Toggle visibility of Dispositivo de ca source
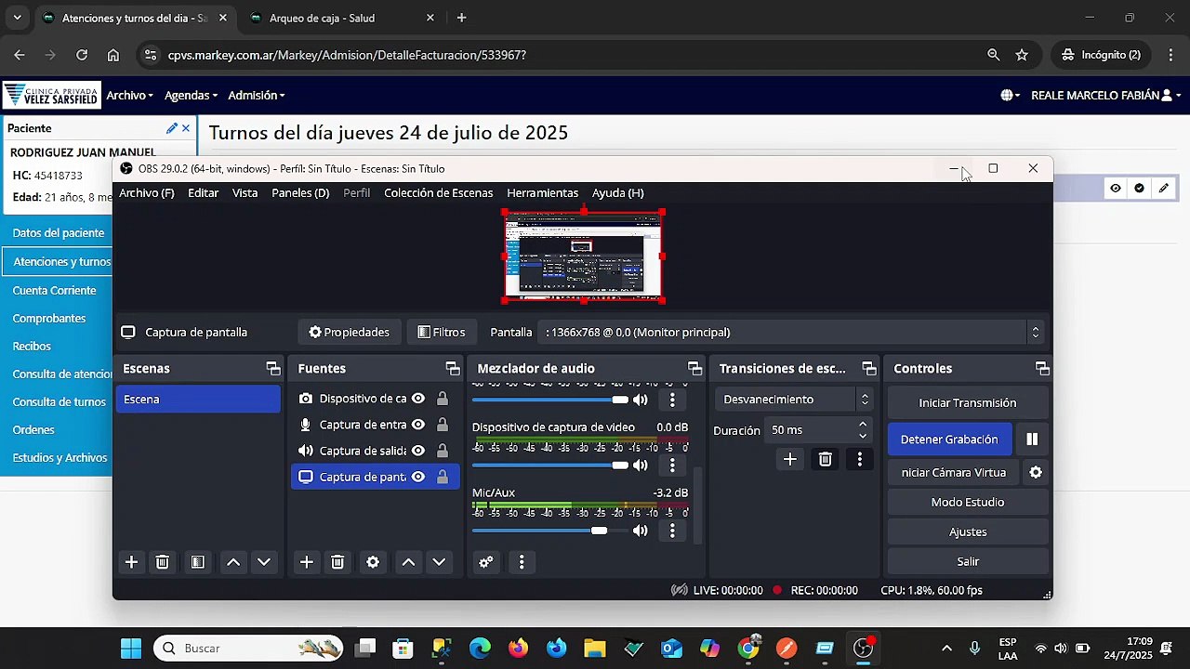Viewport: 1190px width, 669px height. click(x=418, y=399)
